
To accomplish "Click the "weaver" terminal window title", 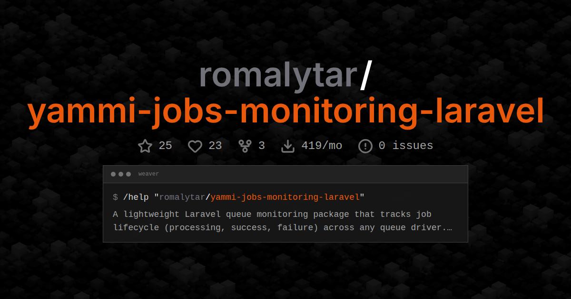I will tap(148, 174).
